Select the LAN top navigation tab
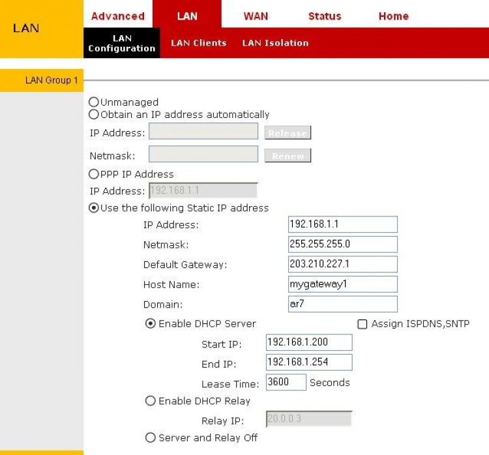Screen dimensions: 489x455 (x=187, y=16)
